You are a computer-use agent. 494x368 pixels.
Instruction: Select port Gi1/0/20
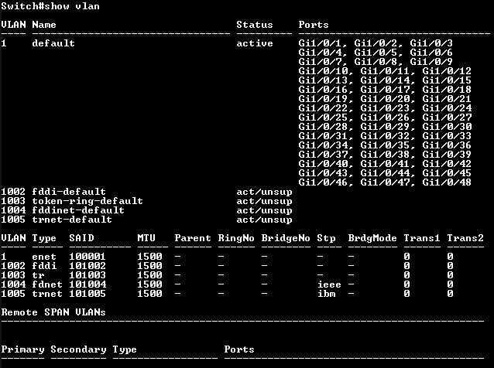click(386, 99)
